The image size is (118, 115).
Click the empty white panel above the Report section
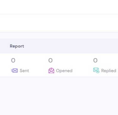pos(59,23)
